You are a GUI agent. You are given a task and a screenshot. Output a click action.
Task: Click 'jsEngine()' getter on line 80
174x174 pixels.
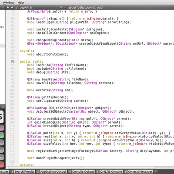[x=56, y=19]
